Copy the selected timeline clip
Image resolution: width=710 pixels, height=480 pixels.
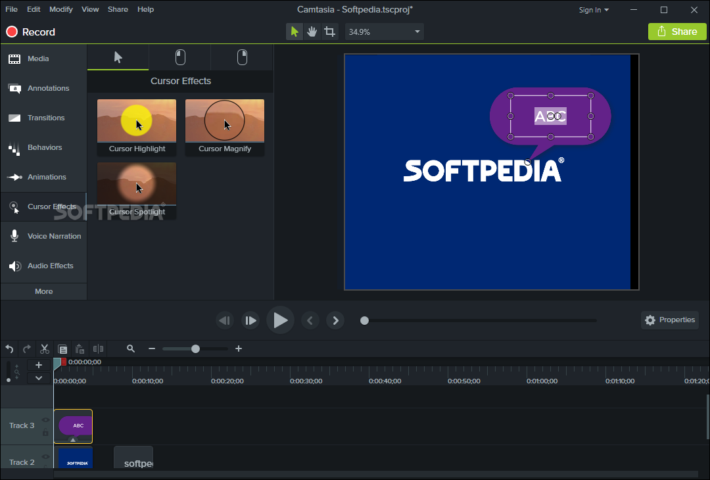[x=62, y=348]
